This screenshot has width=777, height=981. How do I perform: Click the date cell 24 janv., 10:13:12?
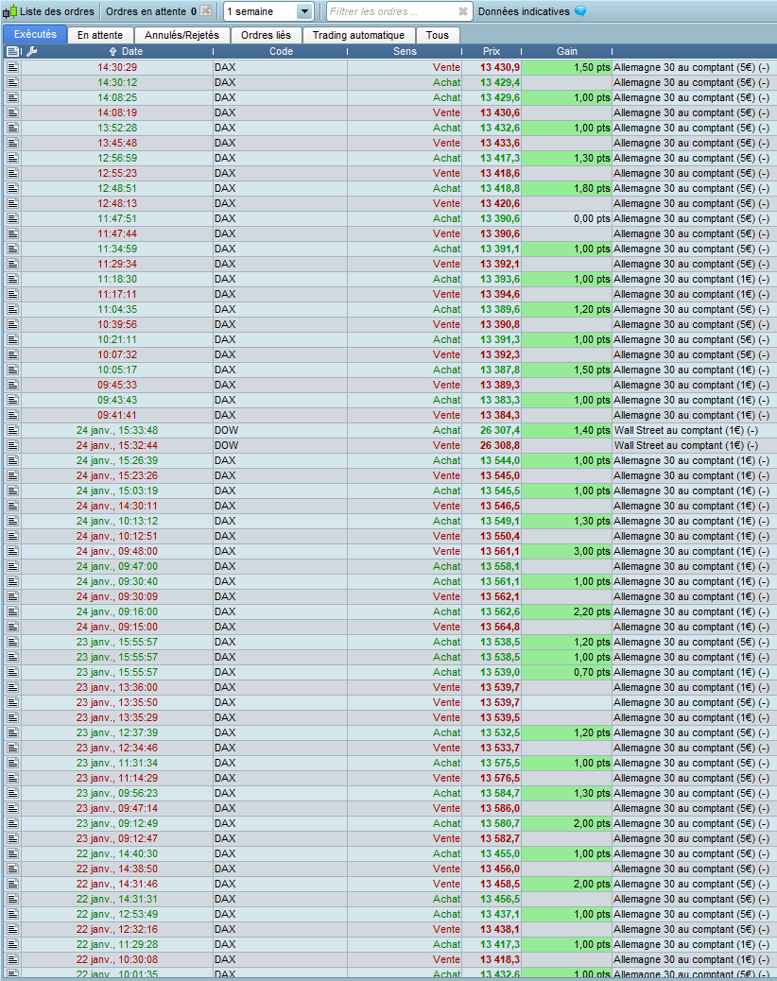[117, 521]
